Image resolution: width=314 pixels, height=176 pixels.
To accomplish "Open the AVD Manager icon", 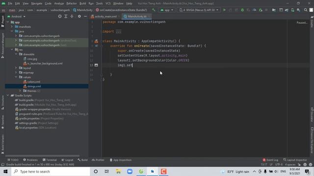I will pos(292,10).
